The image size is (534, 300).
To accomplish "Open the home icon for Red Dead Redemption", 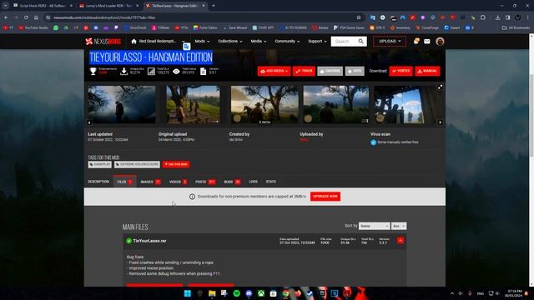I will point(133,41).
